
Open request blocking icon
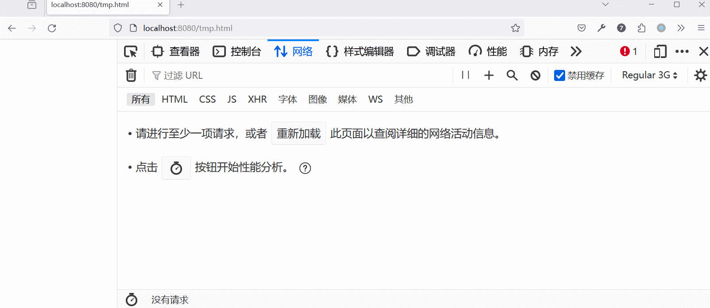[x=535, y=76]
